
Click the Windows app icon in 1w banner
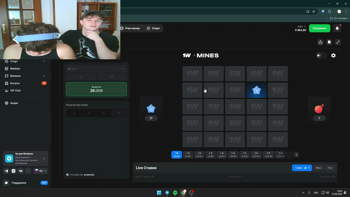tap(9, 158)
